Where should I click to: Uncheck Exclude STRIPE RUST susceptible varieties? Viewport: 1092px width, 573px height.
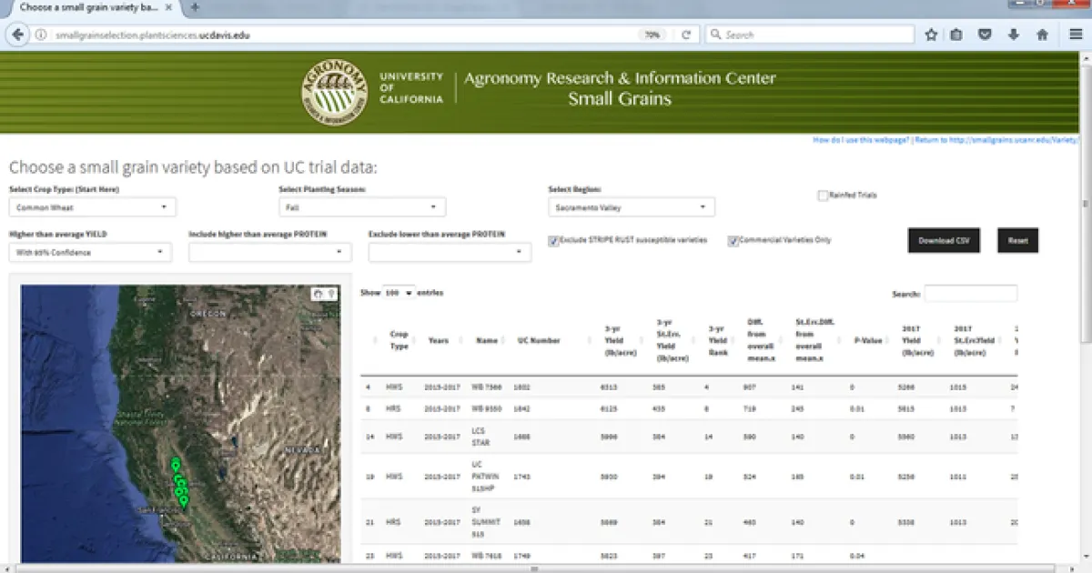coord(553,241)
